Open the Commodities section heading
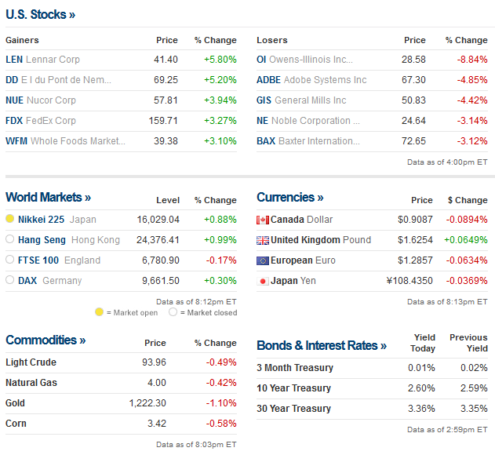This screenshot has height=455, width=495. click(45, 340)
